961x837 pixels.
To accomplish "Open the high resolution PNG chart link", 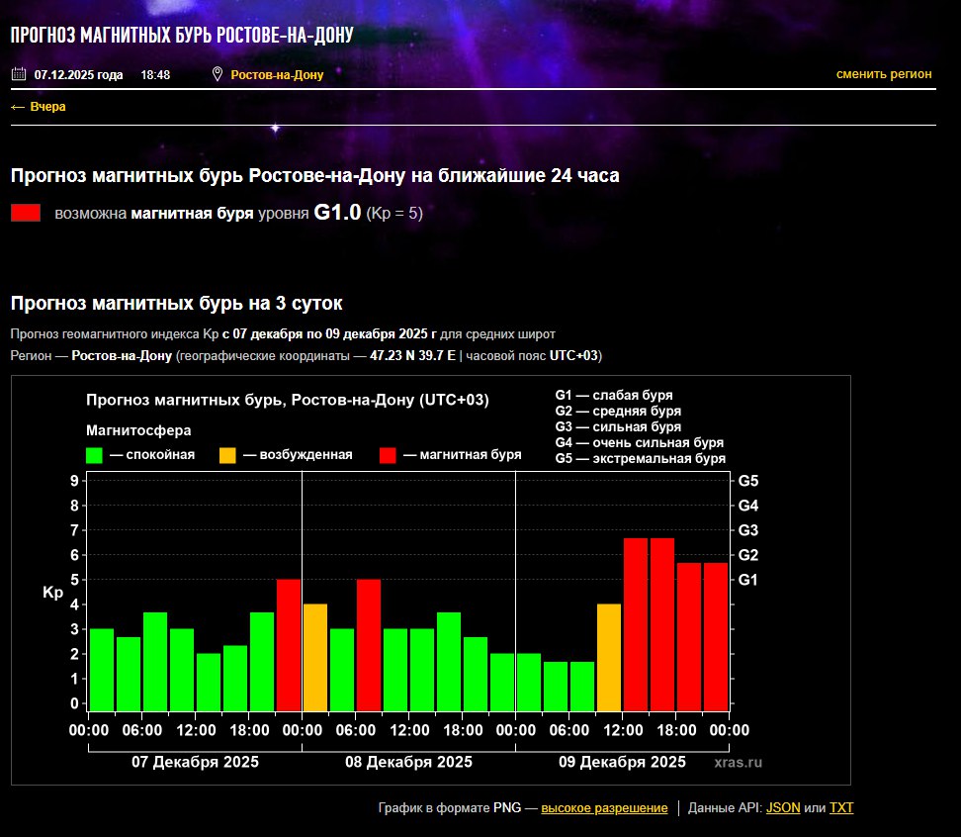I will (x=604, y=808).
